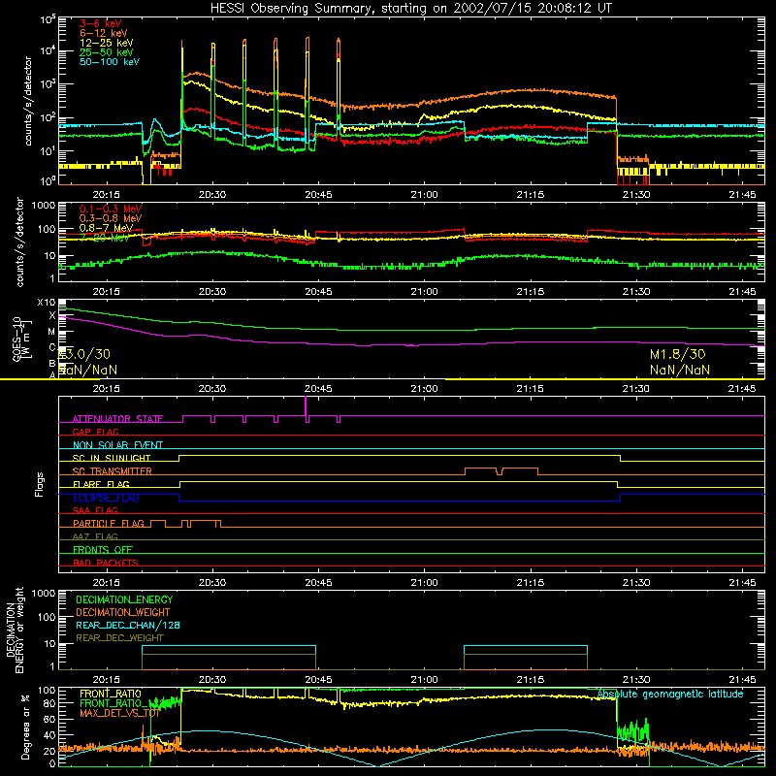The height and width of the screenshot is (776, 776).
Task: Click the Absolute geomagnetic latitude label
Action: (670, 694)
